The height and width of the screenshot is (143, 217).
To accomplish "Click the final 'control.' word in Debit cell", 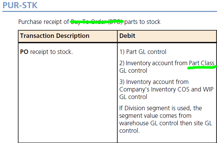I will coord(128,130).
